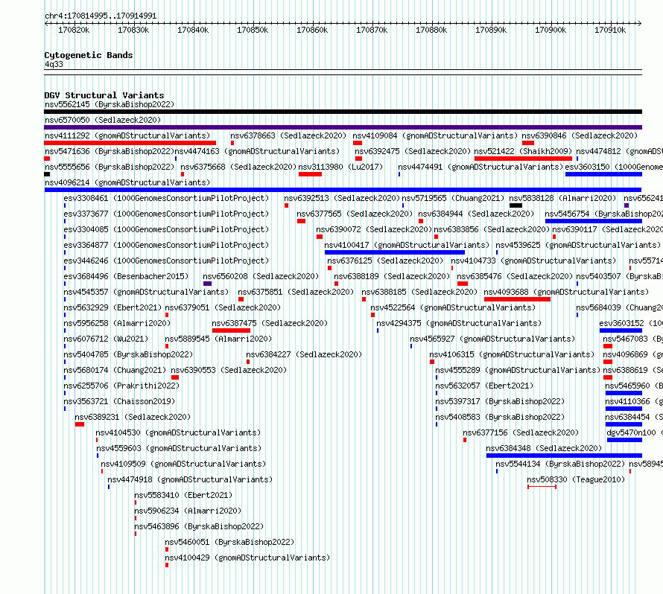Open esv3373677 1000Genomes label
This screenshot has height=594, width=663.
pyautogui.click(x=166, y=214)
